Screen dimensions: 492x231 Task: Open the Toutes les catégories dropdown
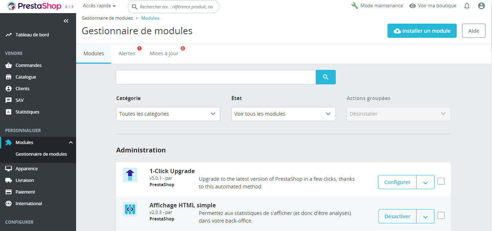click(168, 114)
